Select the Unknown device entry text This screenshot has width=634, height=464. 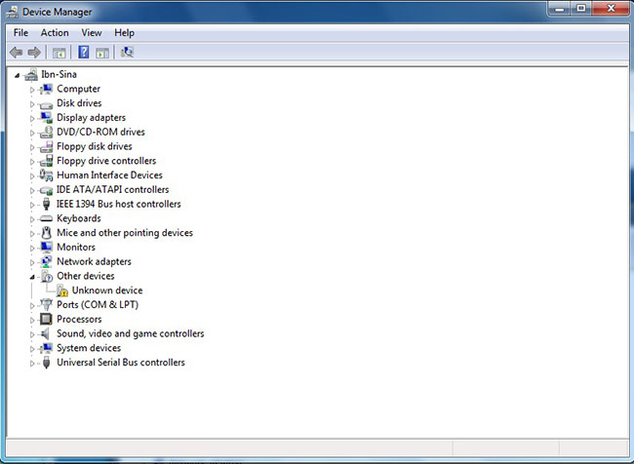coord(107,290)
